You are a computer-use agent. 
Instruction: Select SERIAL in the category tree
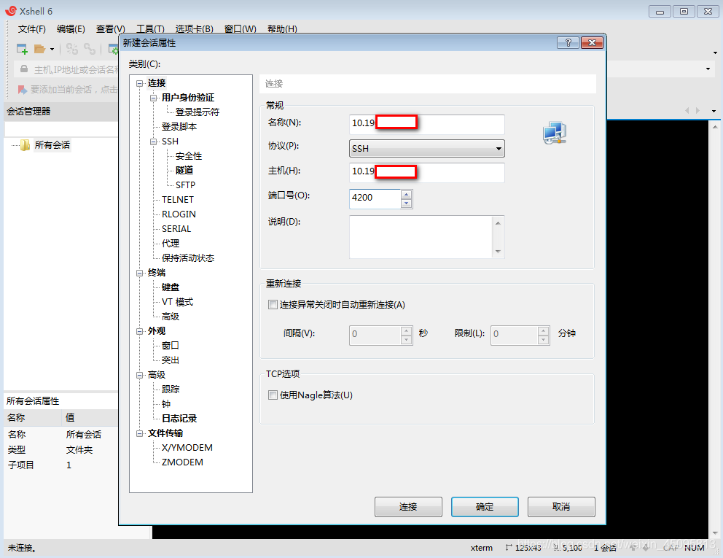[x=176, y=229]
